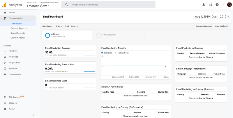Click the Acquisition branching icon
Image resolution: width=233 pixels, height=118 pixels.
[x=5, y=63]
